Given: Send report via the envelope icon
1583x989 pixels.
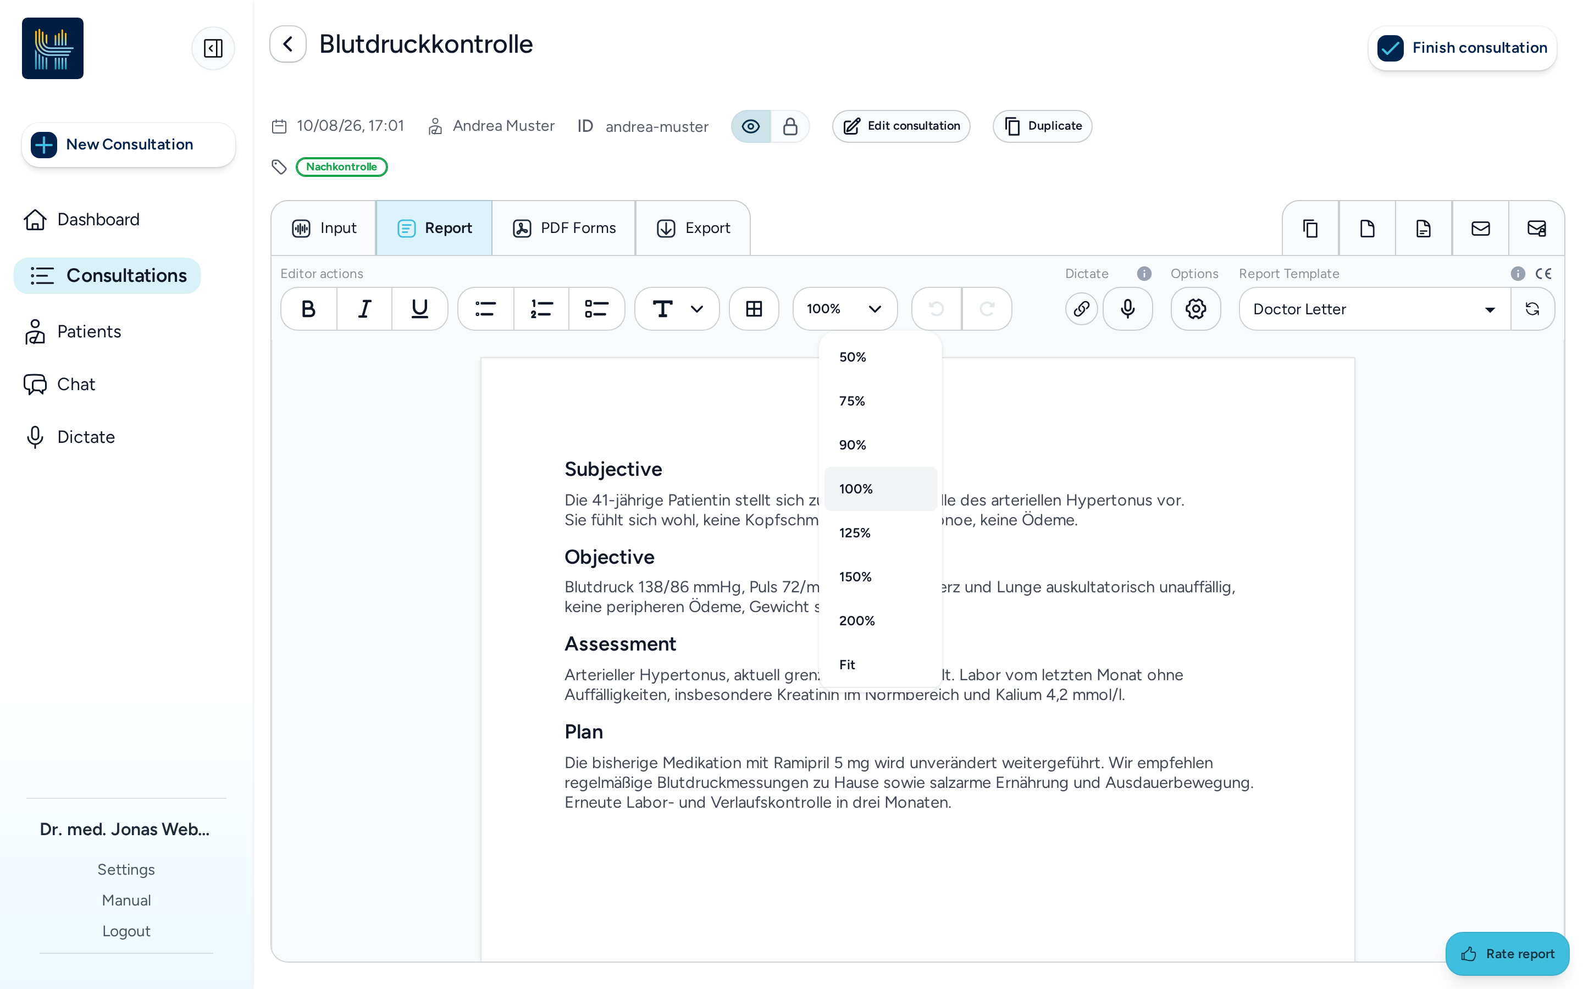Looking at the screenshot, I should pos(1480,228).
